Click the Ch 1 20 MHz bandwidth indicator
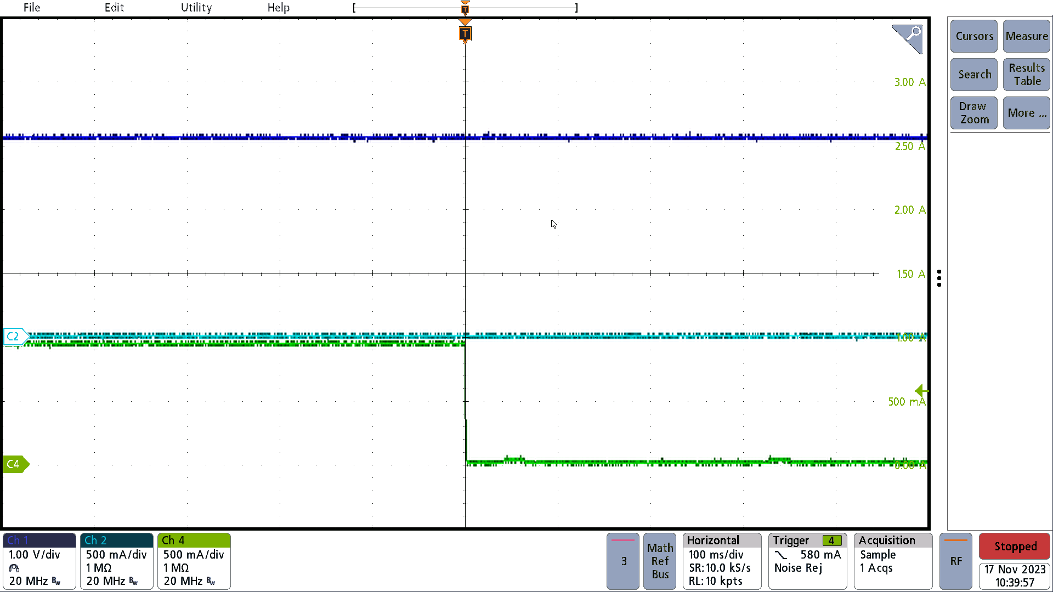1053x592 pixels. [35, 581]
